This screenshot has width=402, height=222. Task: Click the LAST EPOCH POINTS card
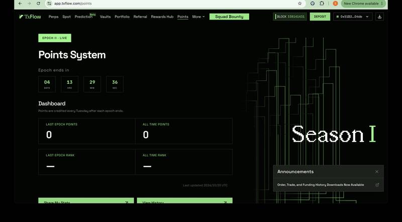87,131
